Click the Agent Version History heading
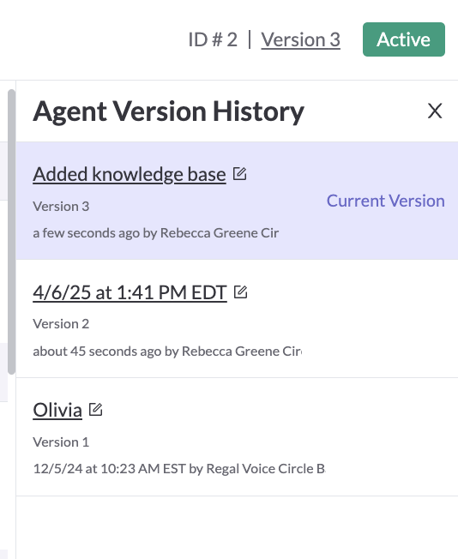The height and width of the screenshot is (559, 458). click(168, 111)
